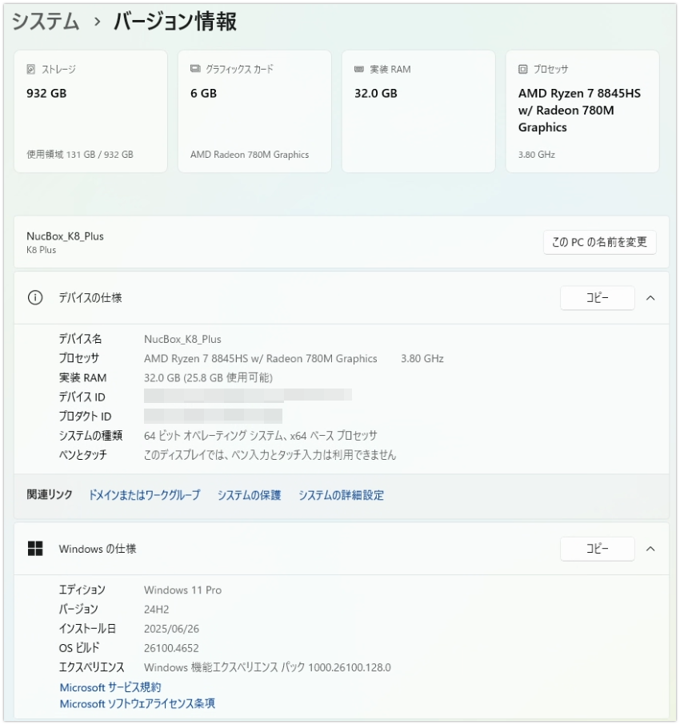Select the 実装 RAM 32.0 GB card

coord(418,111)
